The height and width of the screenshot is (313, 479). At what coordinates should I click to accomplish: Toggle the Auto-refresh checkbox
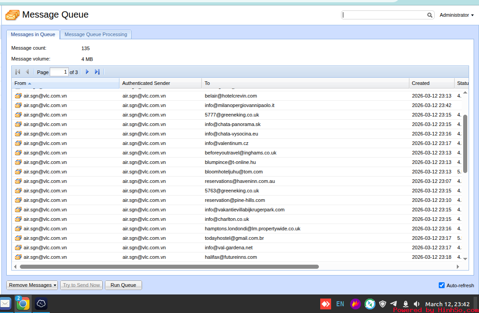441,285
